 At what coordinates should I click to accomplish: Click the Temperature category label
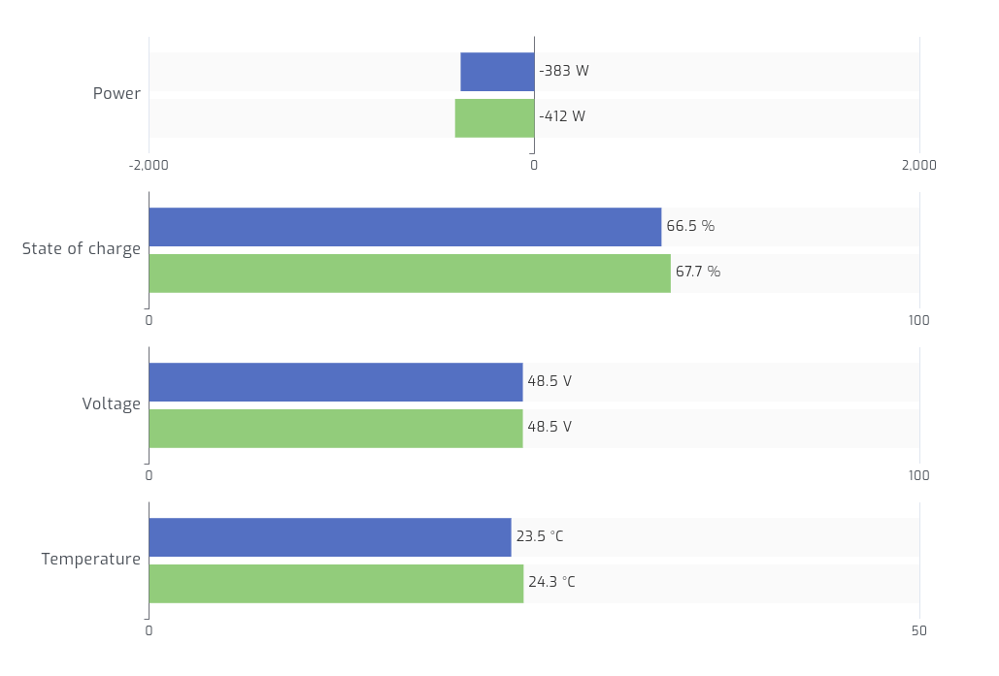[x=91, y=560]
